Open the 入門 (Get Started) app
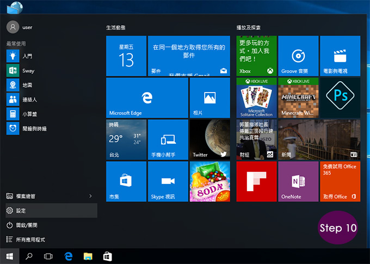Image resolution: width=370 pixels, height=264 pixels. (52, 56)
